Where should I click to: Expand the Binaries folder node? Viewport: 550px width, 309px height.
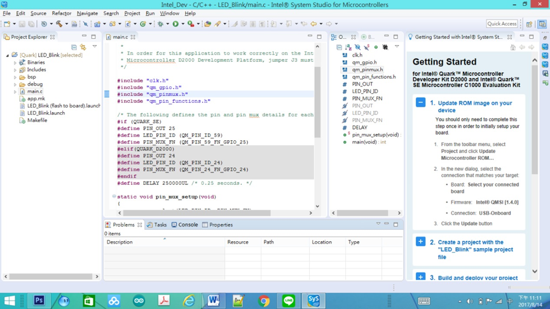click(x=15, y=63)
